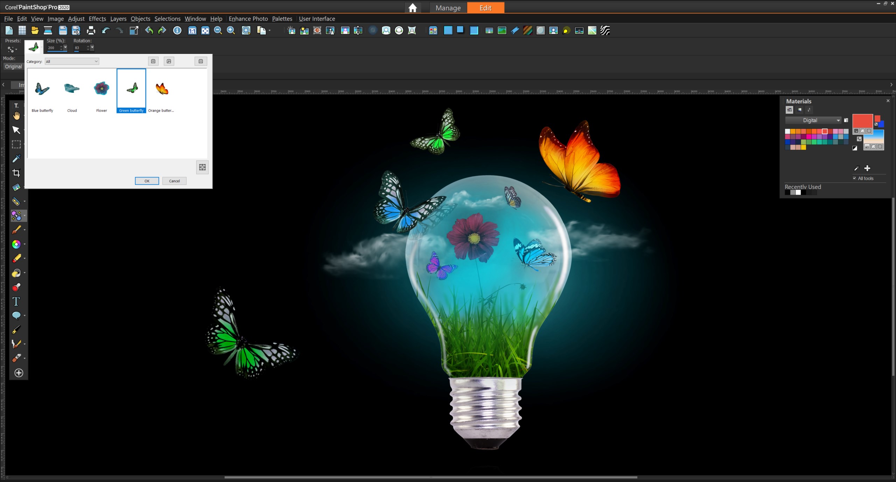Open the Size percent dropdown arrow
The image size is (896, 482).
(x=65, y=48)
